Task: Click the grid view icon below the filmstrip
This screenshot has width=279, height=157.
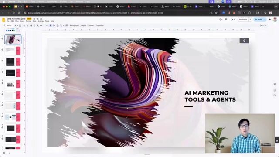Action: coord(4,153)
